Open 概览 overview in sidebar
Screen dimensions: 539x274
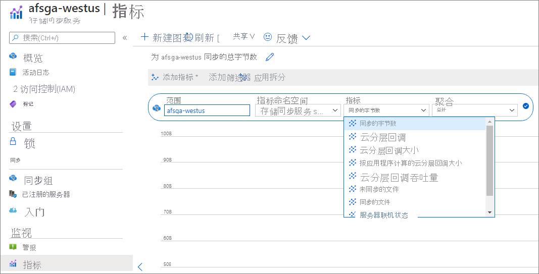pos(33,58)
